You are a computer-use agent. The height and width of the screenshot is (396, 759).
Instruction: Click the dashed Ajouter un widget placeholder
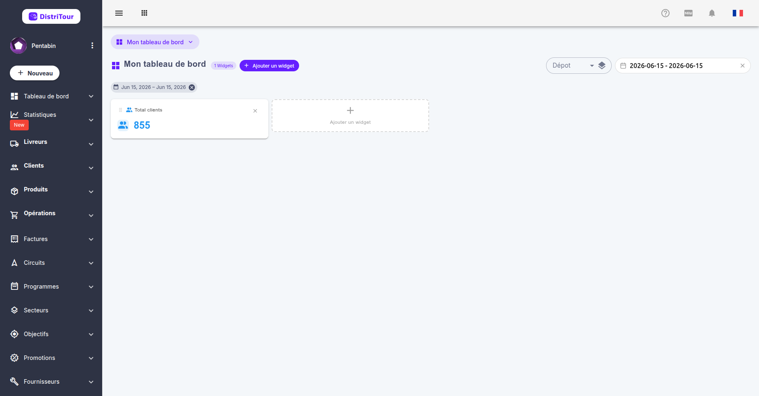click(350, 116)
